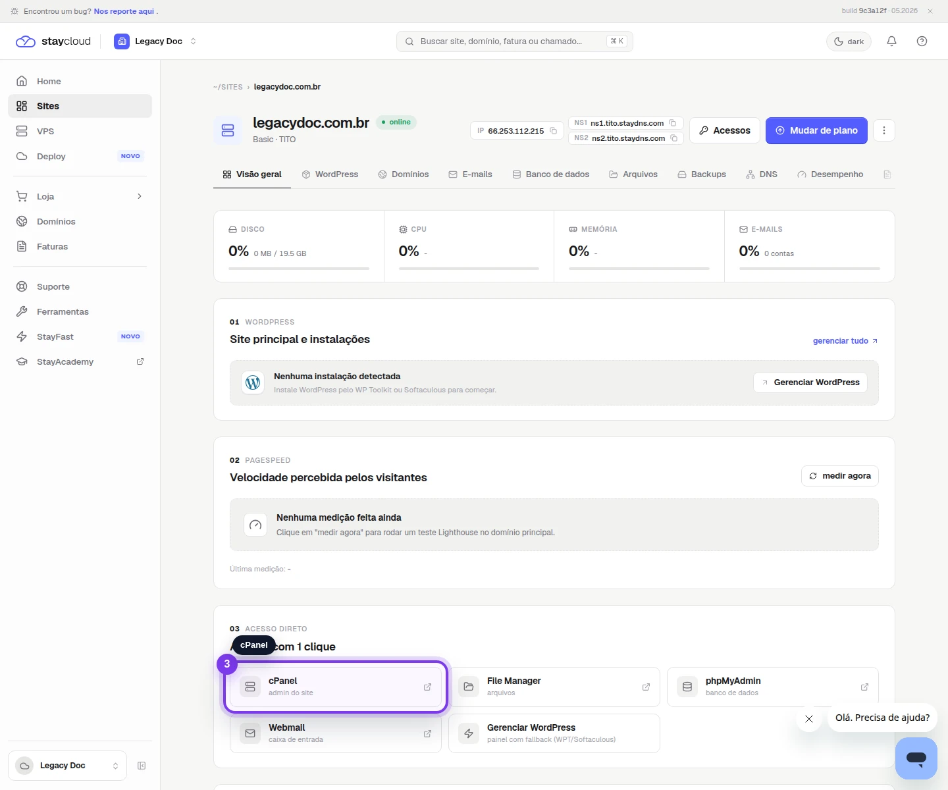
Task: Open Suporte in sidebar
Action: [80, 286]
